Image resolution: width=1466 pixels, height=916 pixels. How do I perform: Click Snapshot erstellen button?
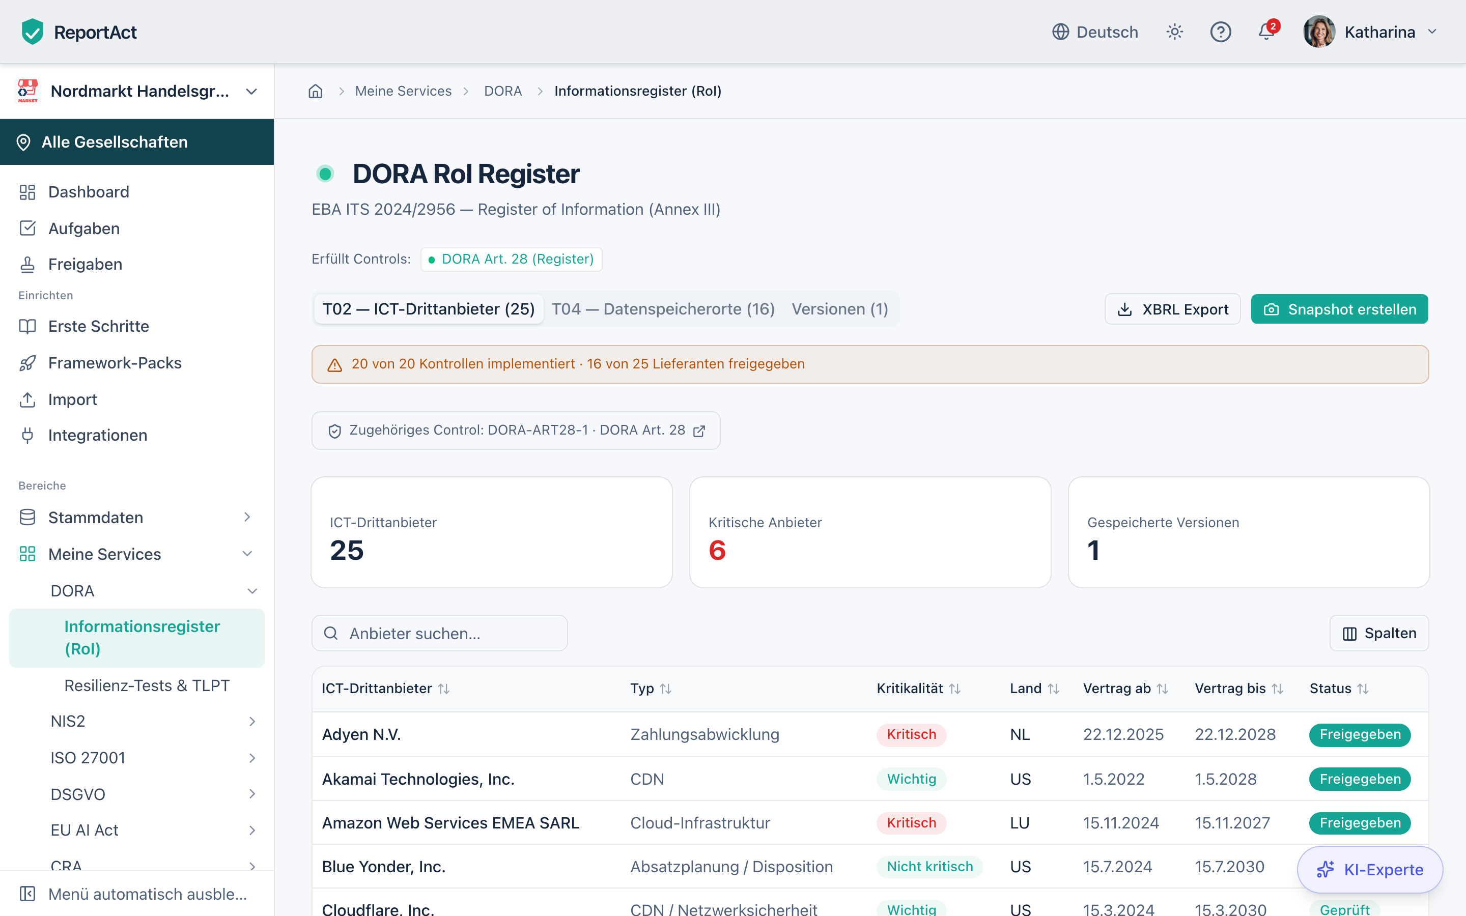point(1339,309)
